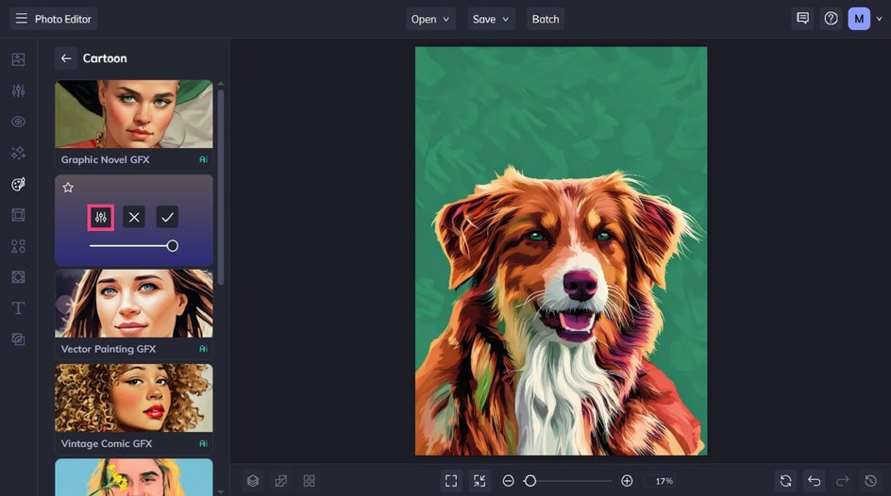891x496 pixels.
Task: Select the Artsy palette tool
Action: click(18, 184)
